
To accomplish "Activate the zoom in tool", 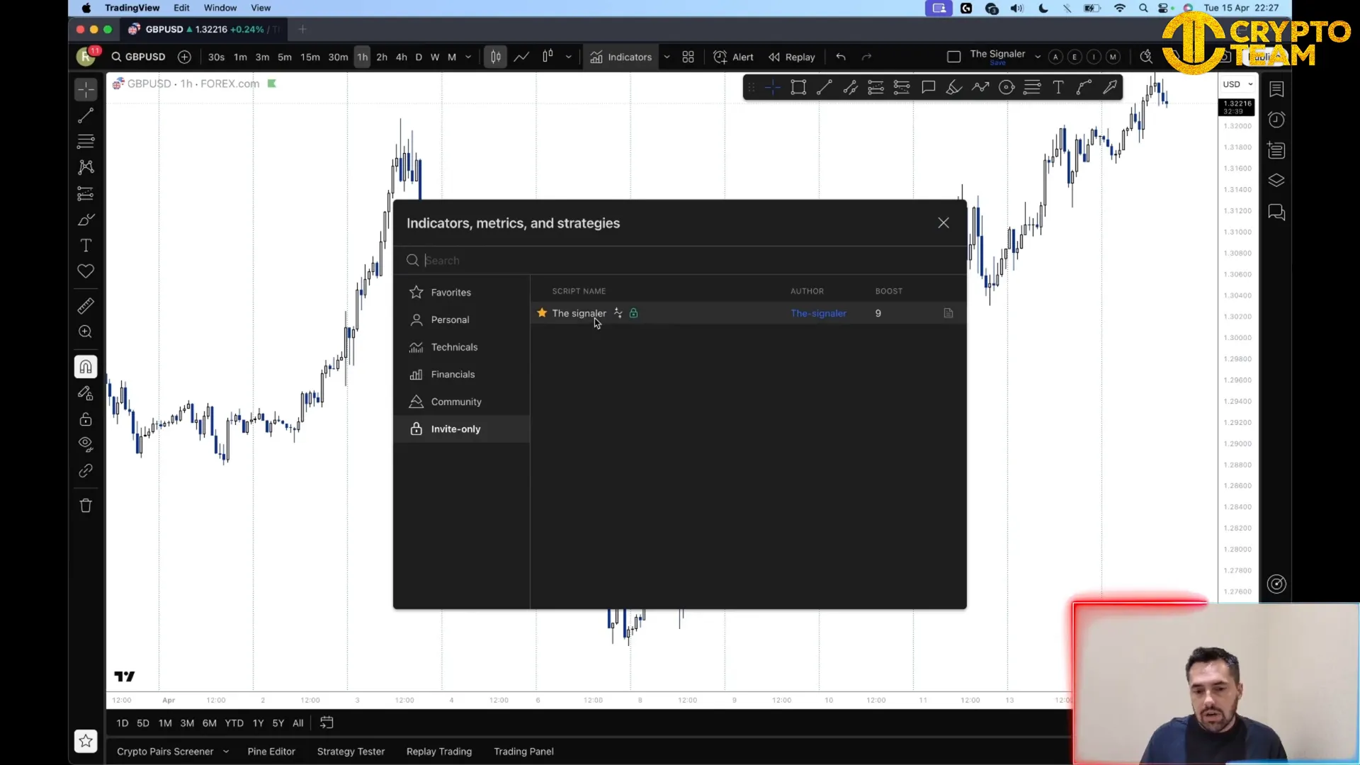I will pos(86,331).
